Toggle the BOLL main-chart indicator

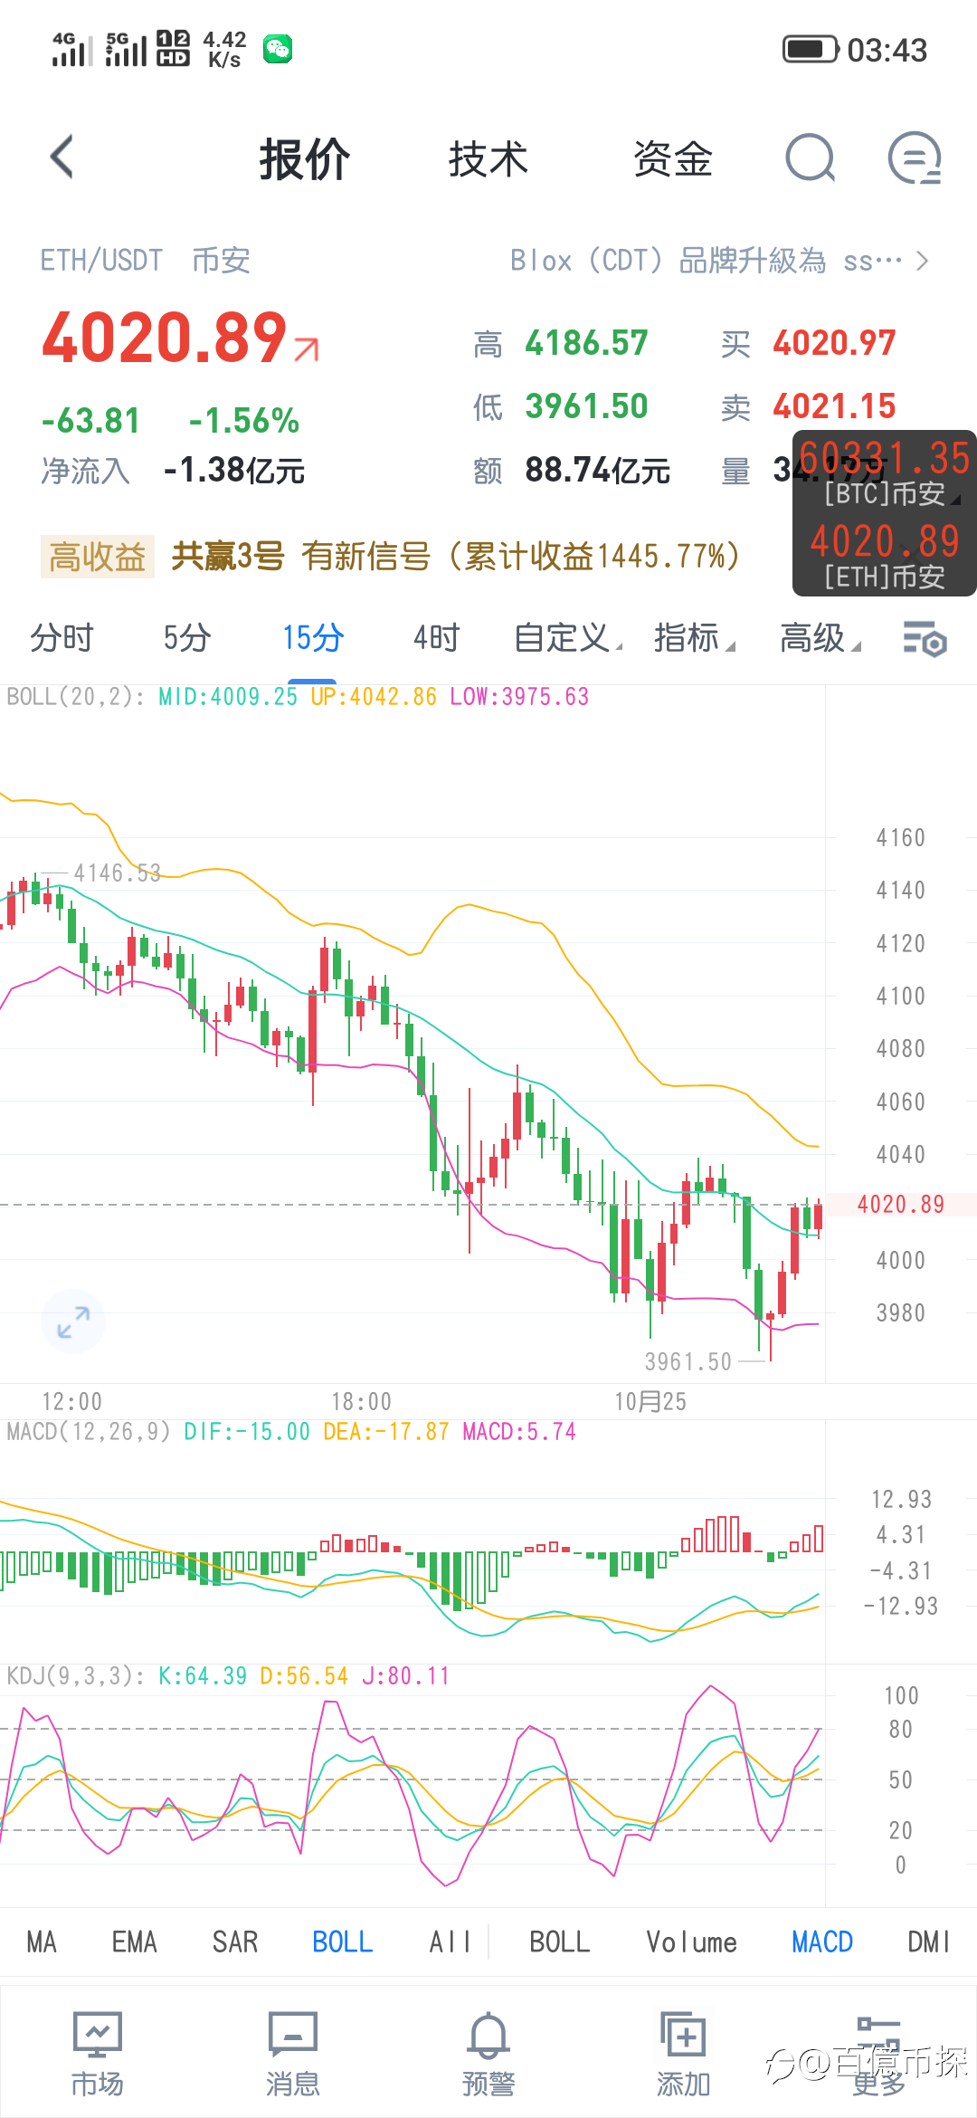[x=342, y=1941]
